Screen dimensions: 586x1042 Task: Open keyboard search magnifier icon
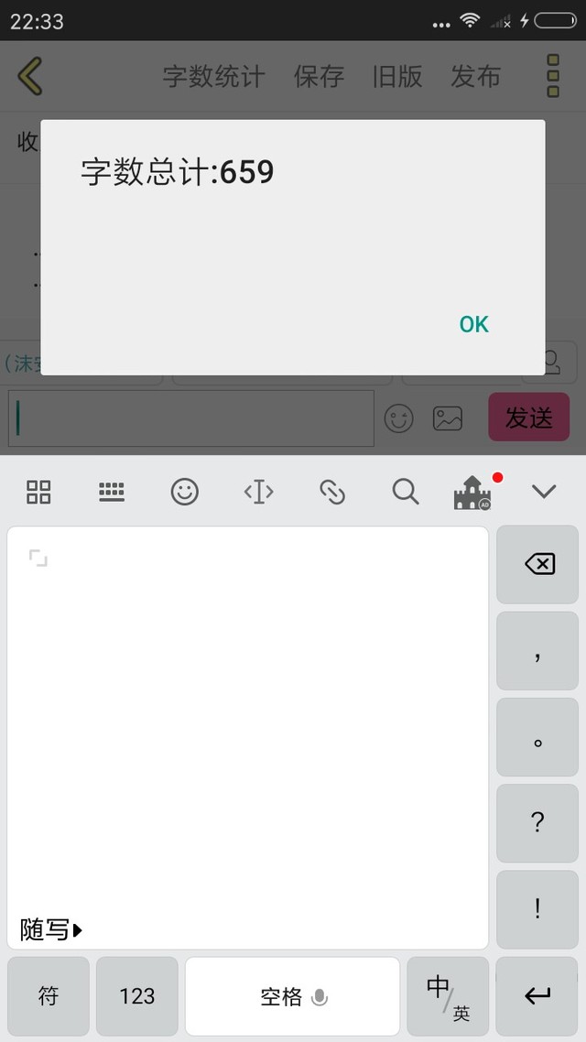406,492
